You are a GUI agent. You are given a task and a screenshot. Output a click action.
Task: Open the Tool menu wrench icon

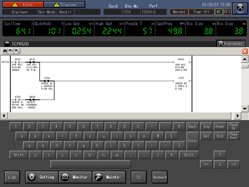click(240, 8)
